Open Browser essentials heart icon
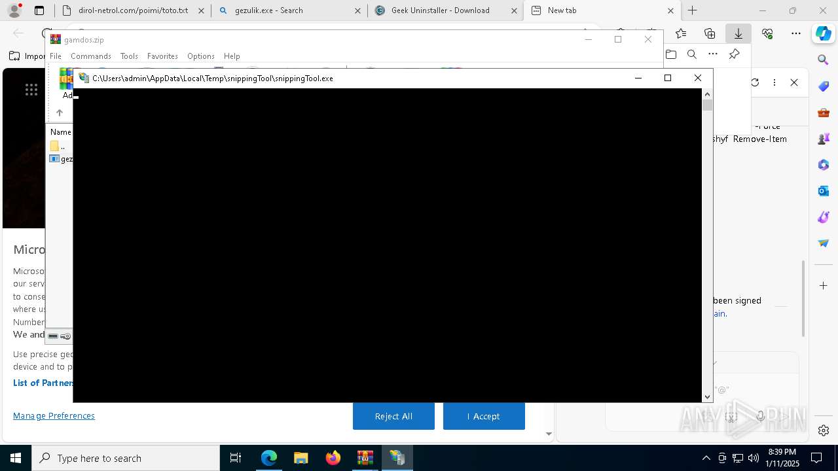The width and height of the screenshot is (838, 471). 767,33
